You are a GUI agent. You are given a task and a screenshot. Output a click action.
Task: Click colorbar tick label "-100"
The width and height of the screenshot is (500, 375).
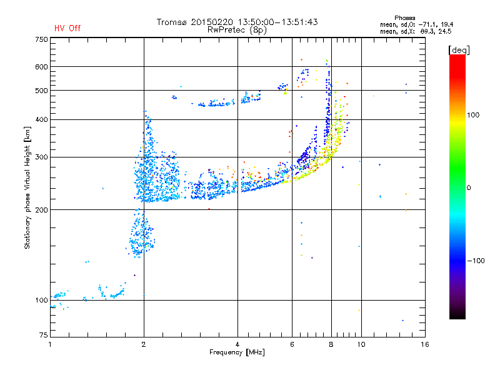click(476, 261)
